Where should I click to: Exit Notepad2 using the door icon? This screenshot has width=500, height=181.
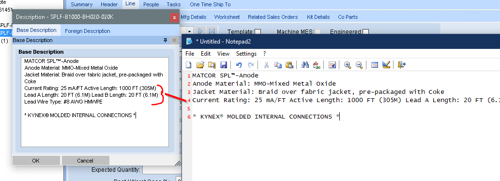[x=401, y=65]
